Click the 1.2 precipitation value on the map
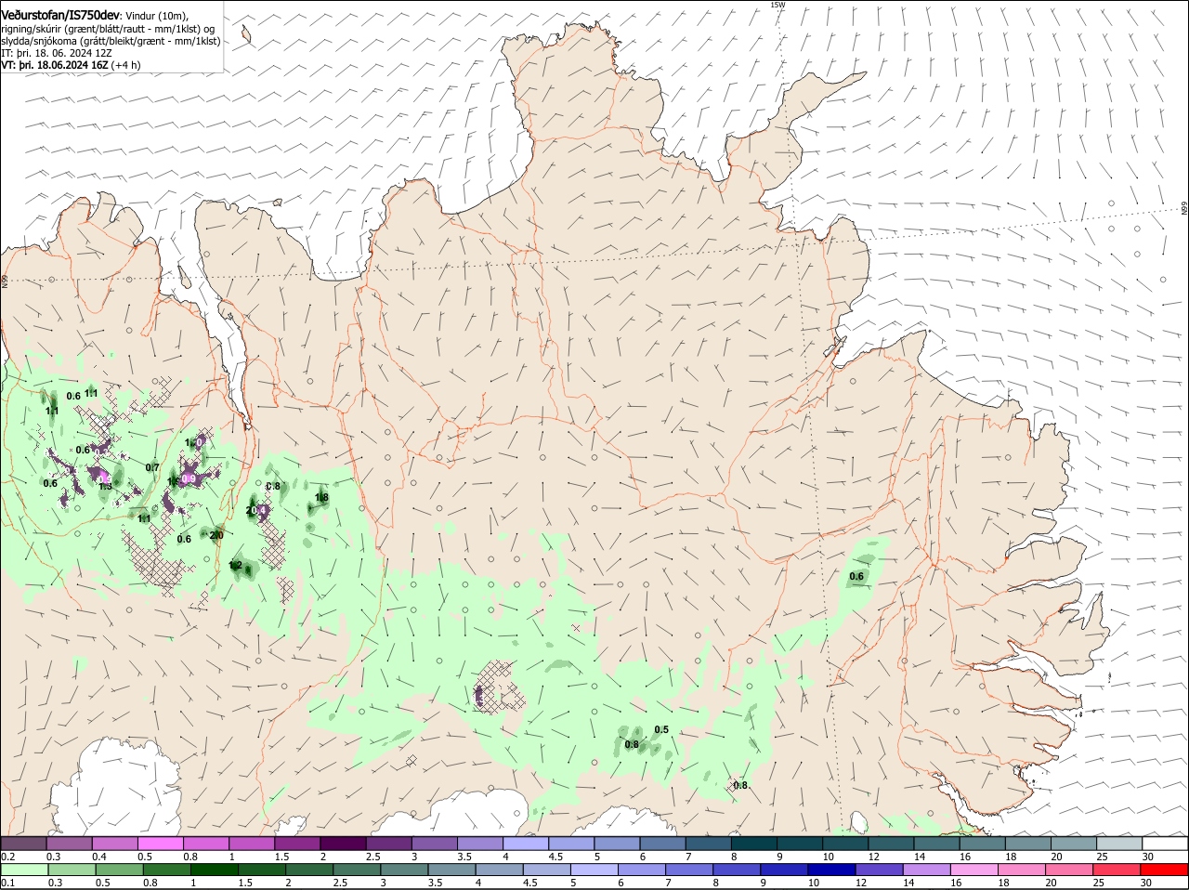This screenshot has width=1189, height=890. pyautogui.click(x=235, y=565)
